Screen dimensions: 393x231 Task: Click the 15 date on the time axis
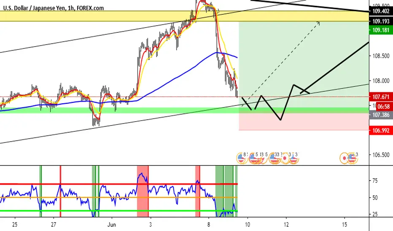click(345, 225)
